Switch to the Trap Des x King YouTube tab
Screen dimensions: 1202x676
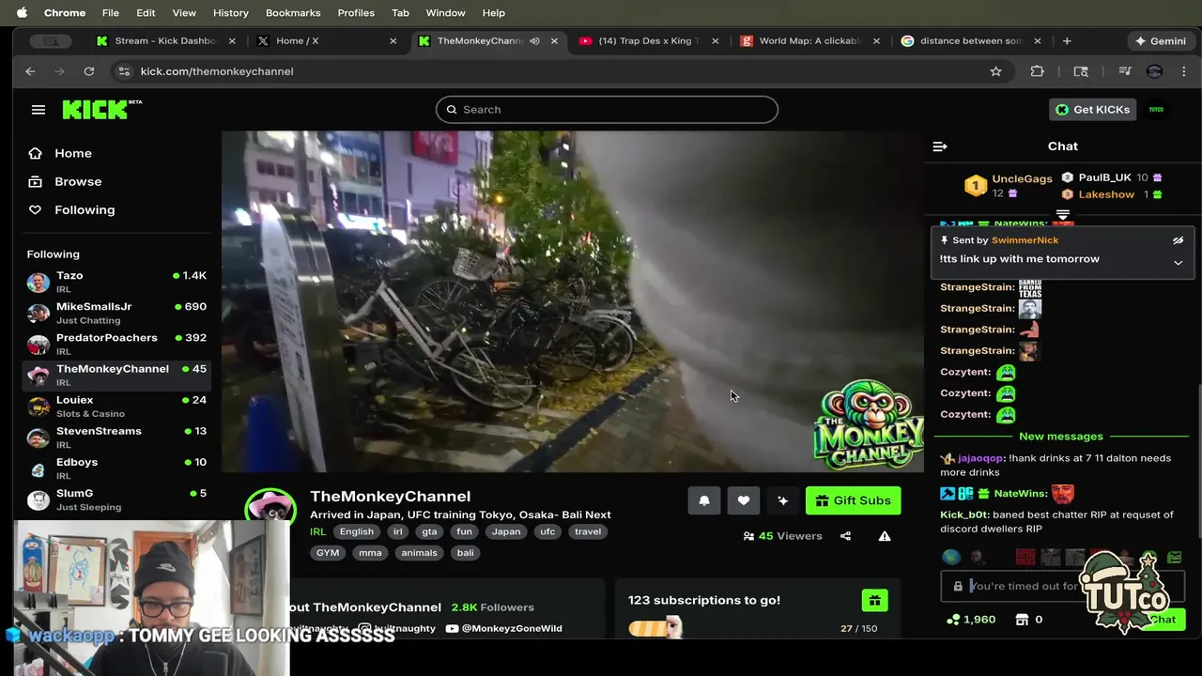tap(649, 41)
